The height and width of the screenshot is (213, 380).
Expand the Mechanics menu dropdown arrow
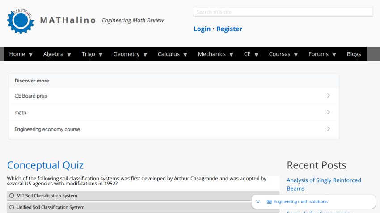point(232,54)
